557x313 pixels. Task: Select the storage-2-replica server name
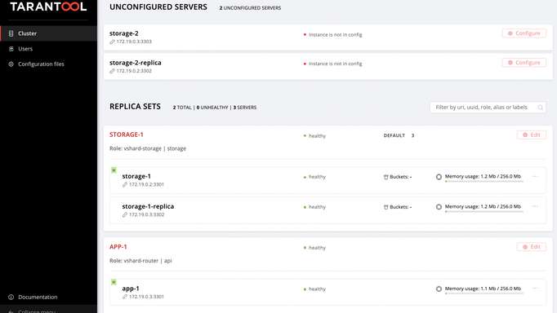pyautogui.click(x=136, y=63)
